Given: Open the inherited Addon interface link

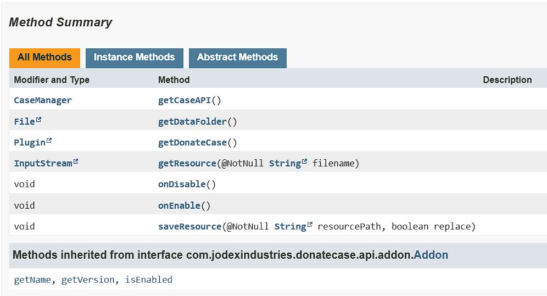Looking at the screenshot, I should click(x=431, y=255).
